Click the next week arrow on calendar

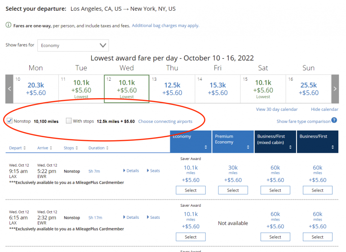(x=335, y=89)
